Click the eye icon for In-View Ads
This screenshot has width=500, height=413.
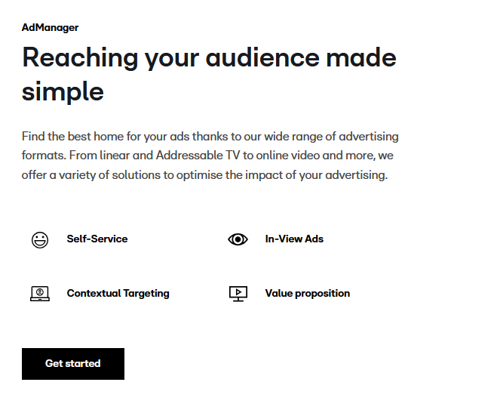click(238, 239)
